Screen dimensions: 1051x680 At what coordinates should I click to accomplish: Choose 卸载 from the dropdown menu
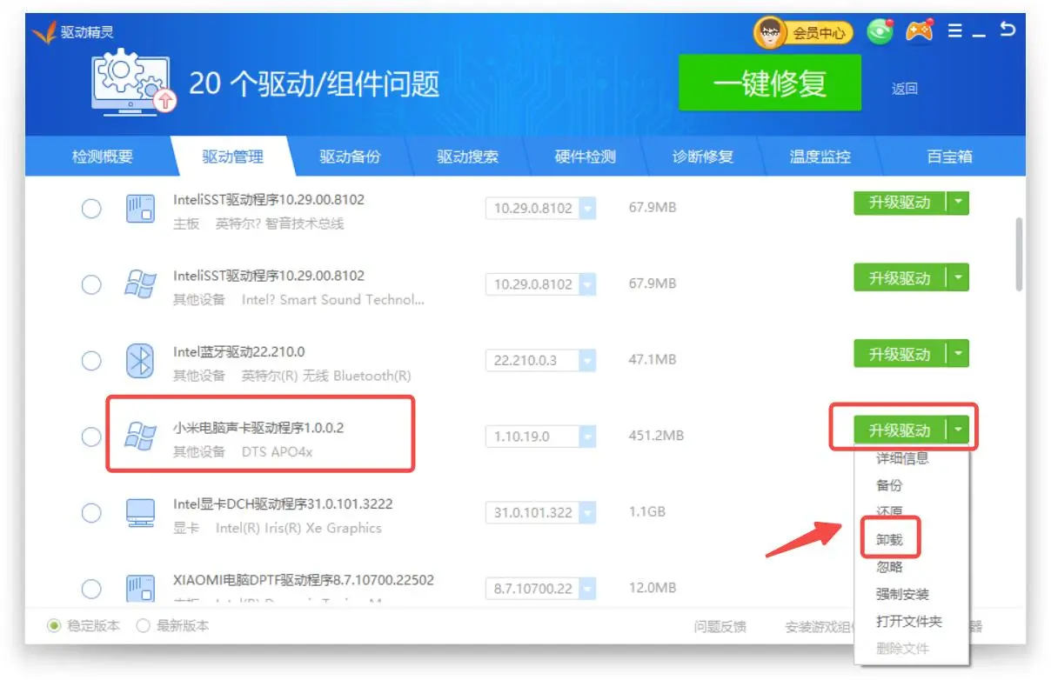889,540
